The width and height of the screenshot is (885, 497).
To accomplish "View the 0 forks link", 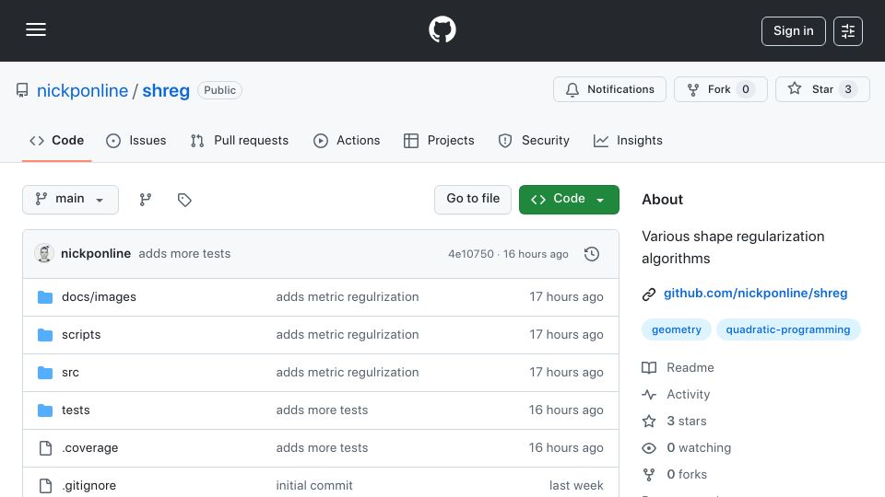I will [687, 475].
